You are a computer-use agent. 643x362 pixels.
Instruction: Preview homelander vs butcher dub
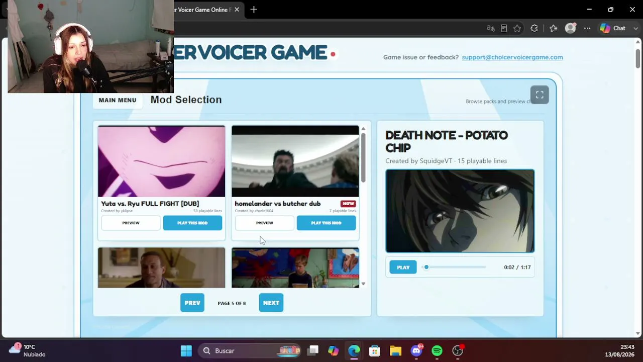point(264,223)
